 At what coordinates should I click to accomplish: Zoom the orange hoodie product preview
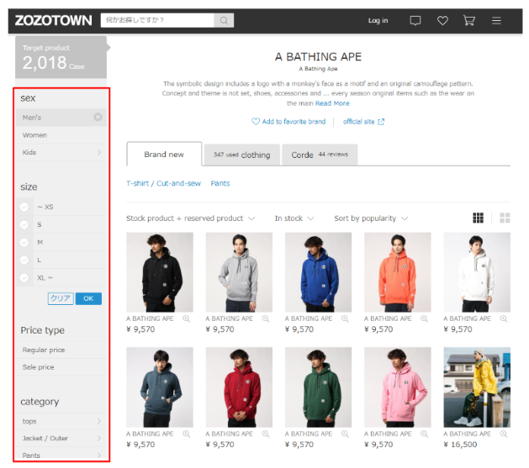click(424, 318)
